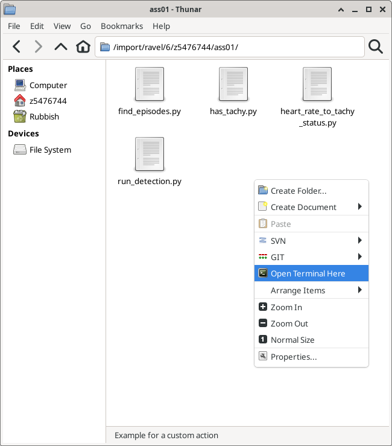Select the heart_rate_to_tachy_status.py file icon
Screen dimensions: 392x446
(317, 84)
